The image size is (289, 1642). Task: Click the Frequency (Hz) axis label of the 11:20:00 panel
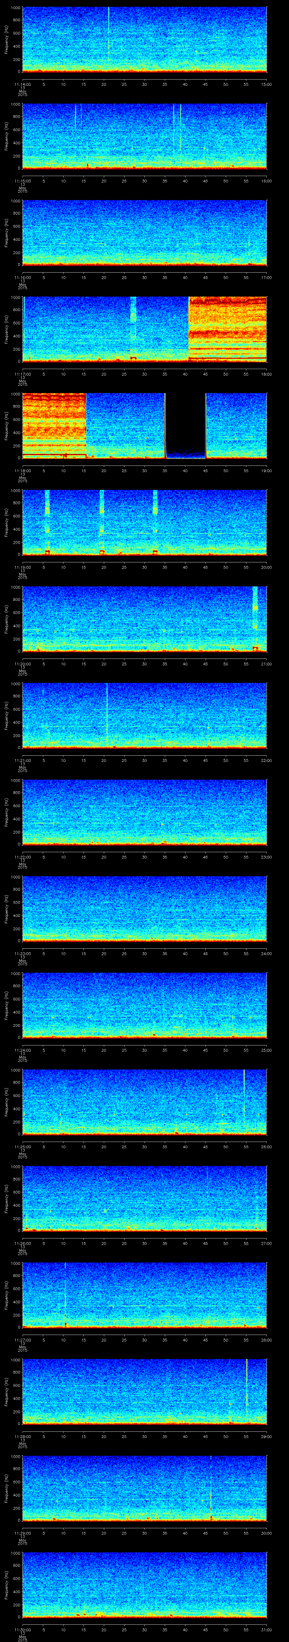(6, 619)
